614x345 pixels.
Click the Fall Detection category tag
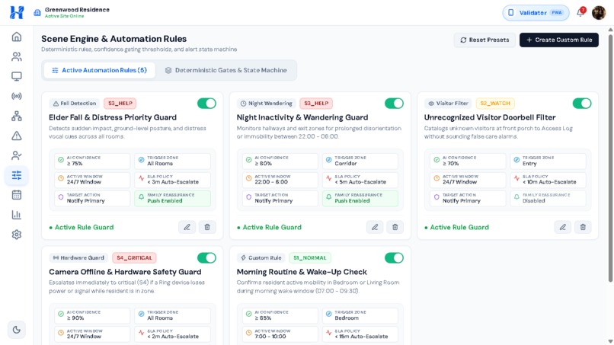[75, 104]
